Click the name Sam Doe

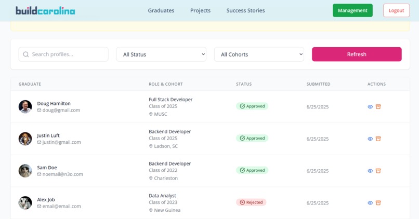click(47, 168)
